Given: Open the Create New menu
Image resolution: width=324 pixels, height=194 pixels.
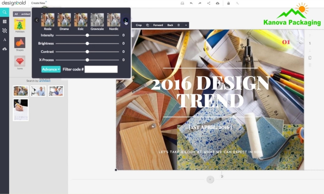Looking at the screenshot, I should 39,3.
